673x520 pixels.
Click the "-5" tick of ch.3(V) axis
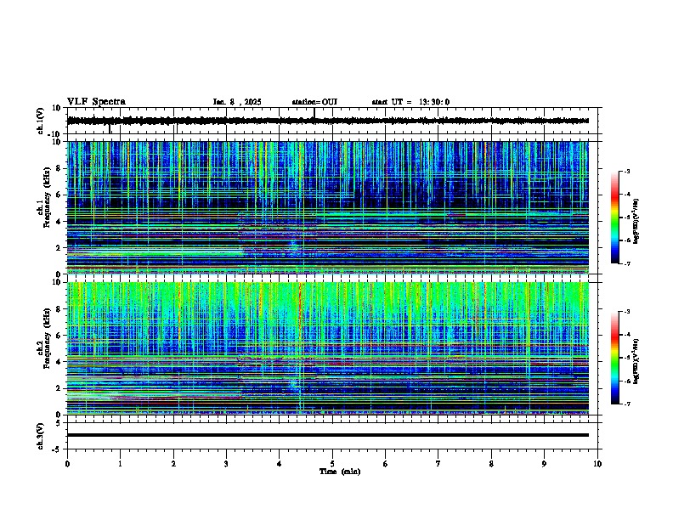click(x=57, y=449)
